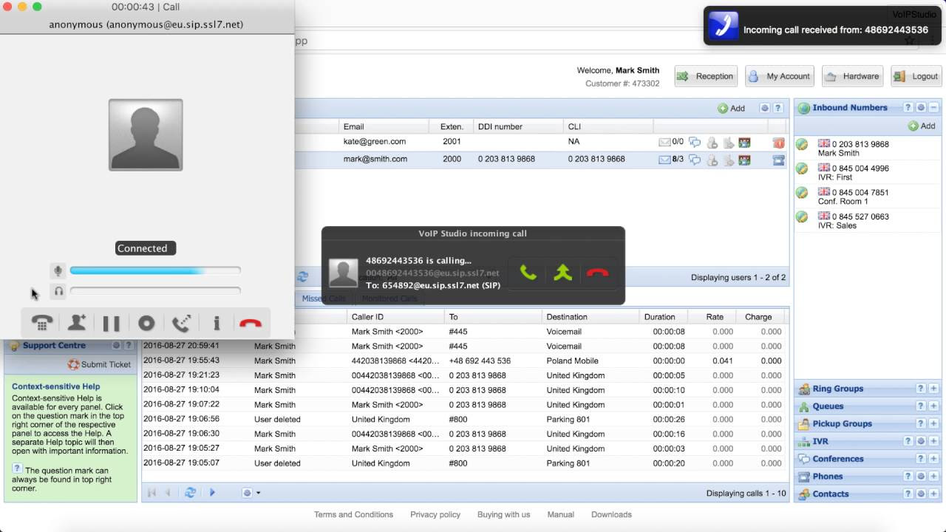Open the dial pad in the call window
The image size is (946, 532).
(42, 323)
